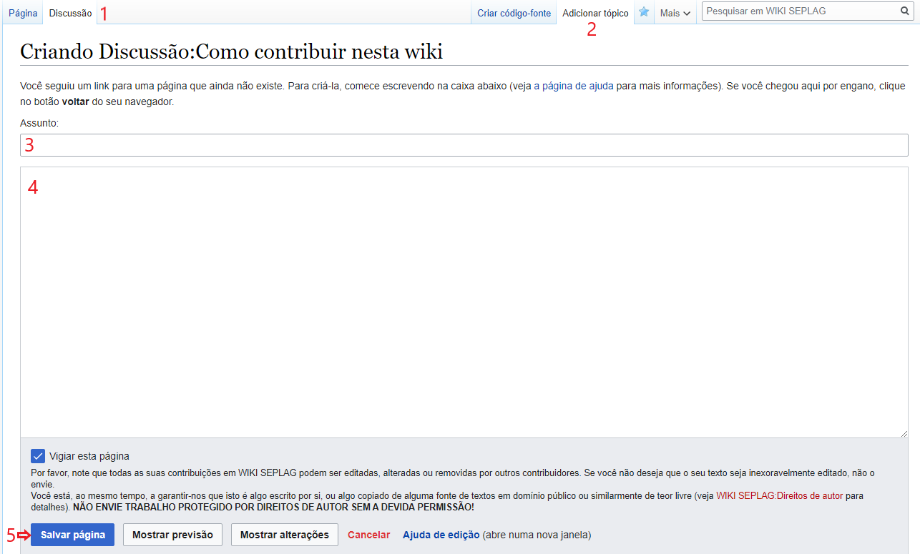Image resolution: width=920 pixels, height=554 pixels.
Task: Click inside the large discussion text area
Action: [x=464, y=302]
